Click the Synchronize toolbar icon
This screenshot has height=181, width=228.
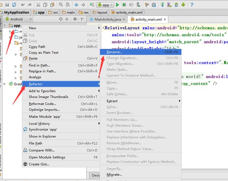pyautogui.click(x=14, y=5)
